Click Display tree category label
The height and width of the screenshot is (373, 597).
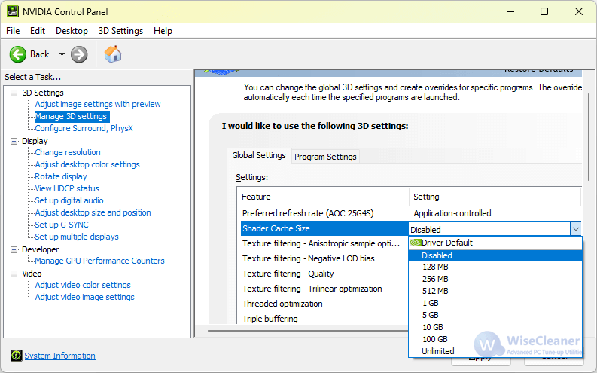[35, 142]
